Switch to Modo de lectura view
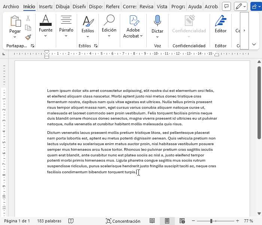 click(x=152, y=221)
